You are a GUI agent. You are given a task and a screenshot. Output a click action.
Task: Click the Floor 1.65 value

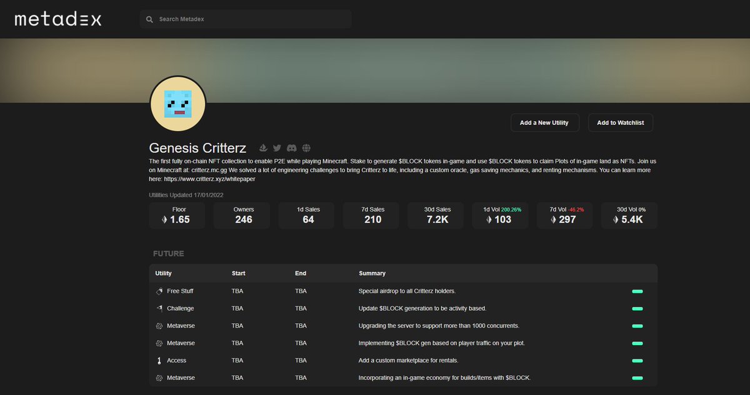(x=180, y=220)
